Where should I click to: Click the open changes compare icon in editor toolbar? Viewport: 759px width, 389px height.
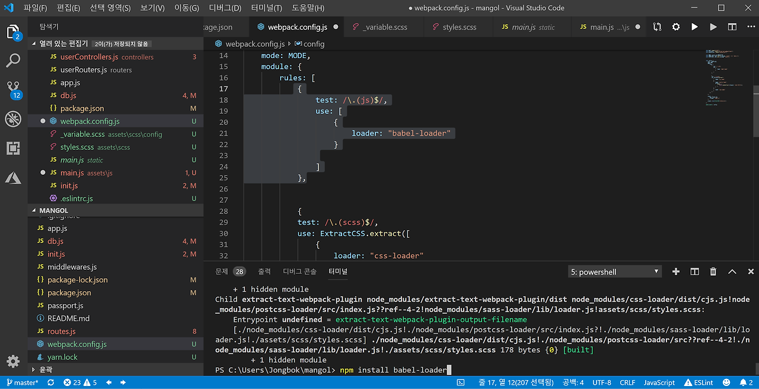click(x=657, y=27)
